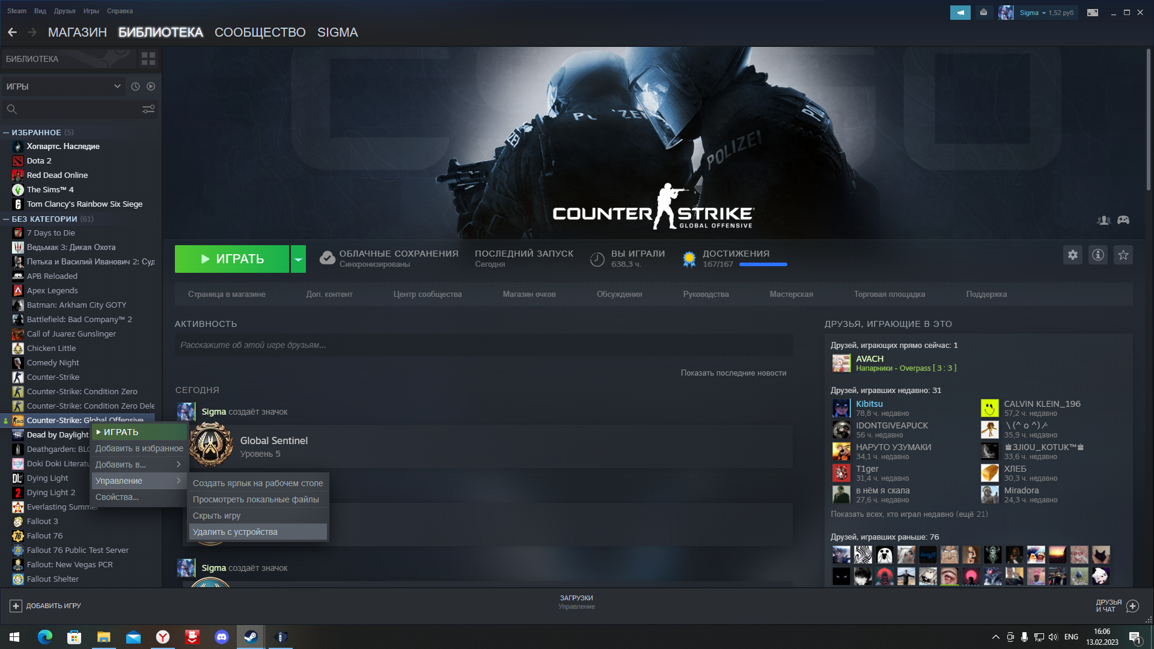1154x649 pixels.
Task: Open friends and chat plus icon
Action: [x=1132, y=606]
